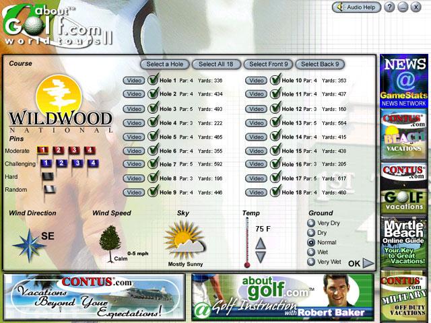The width and height of the screenshot is (431, 323).
Task: Decrease temperature with the down arrow
Action: [261, 256]
